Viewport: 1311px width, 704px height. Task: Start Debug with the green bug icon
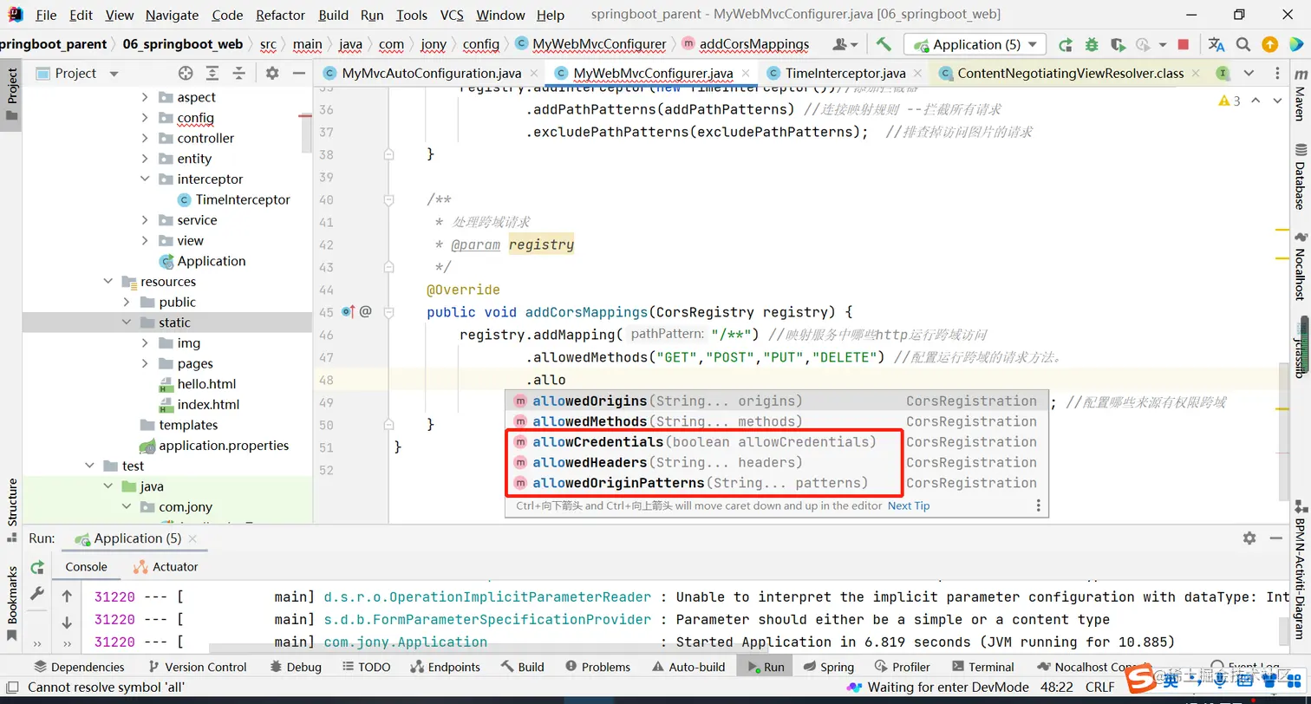1092,44
